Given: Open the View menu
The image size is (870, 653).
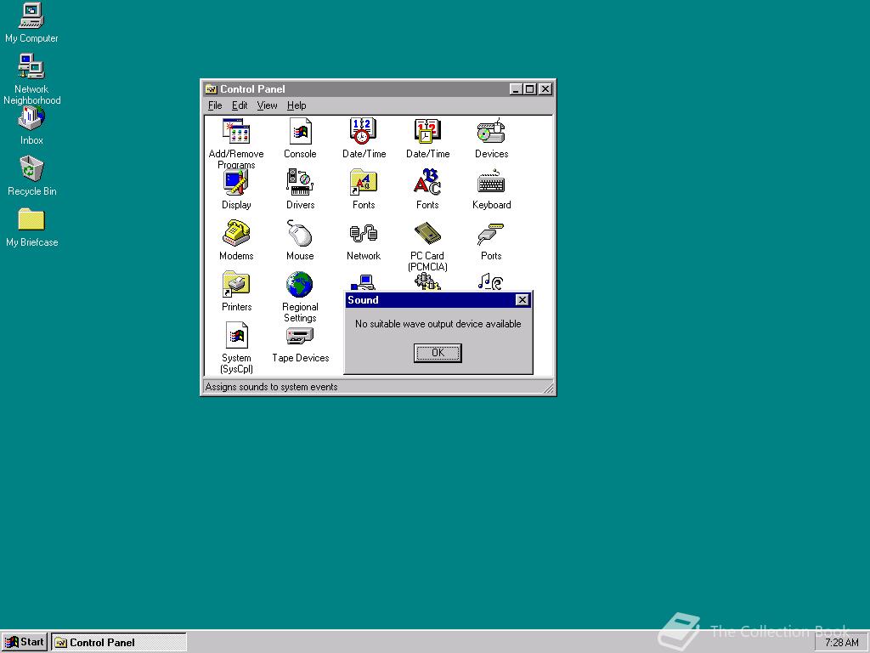Looking at the screenshot, I should (267, 105).
